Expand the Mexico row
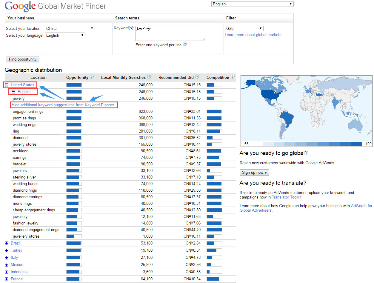The height and width of the screenshot is (283, 374). (x=7, y=265)
